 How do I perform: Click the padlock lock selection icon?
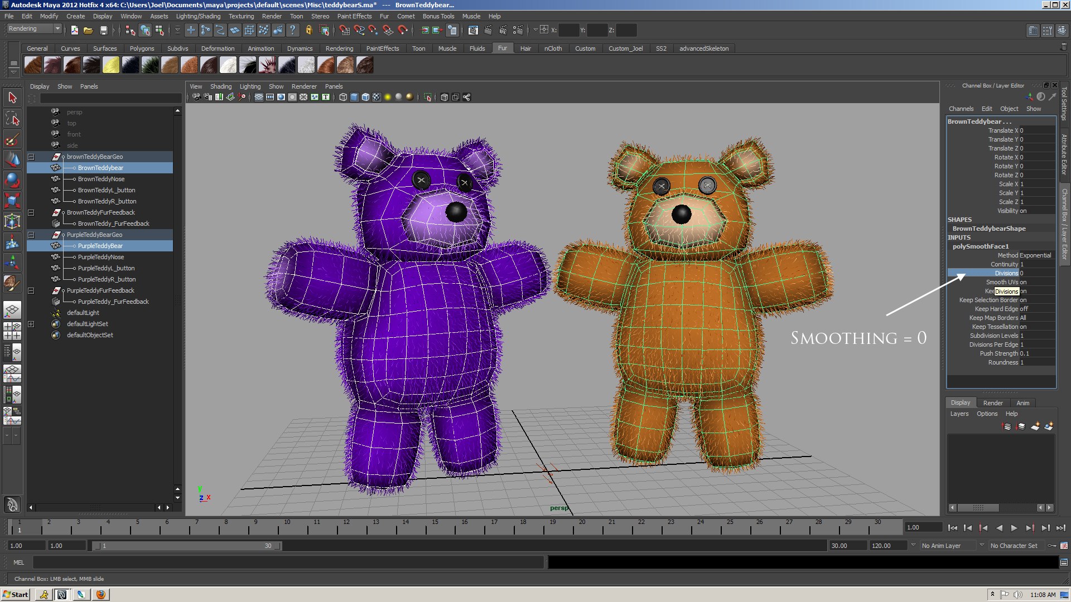coord(308,30)
